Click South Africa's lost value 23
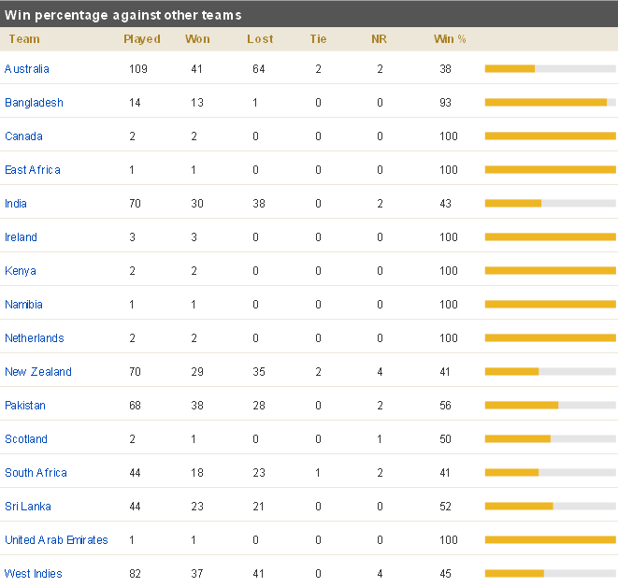The height and width of the screenshot is (587, 618). [259, 473]
